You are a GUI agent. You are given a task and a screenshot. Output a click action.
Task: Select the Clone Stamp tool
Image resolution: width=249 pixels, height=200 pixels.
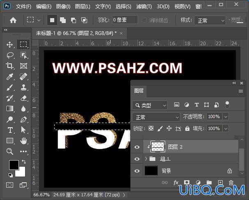[x=23, y=87]
